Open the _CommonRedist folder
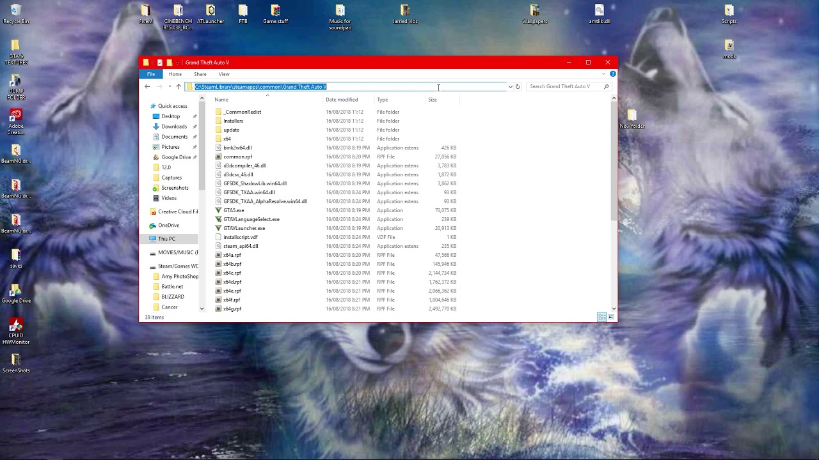 pyautogui.click(x=242, y=112)
